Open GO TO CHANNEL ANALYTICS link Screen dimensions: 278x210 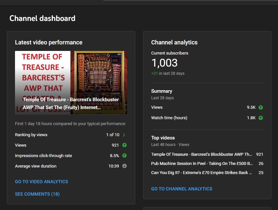[182, 189]
